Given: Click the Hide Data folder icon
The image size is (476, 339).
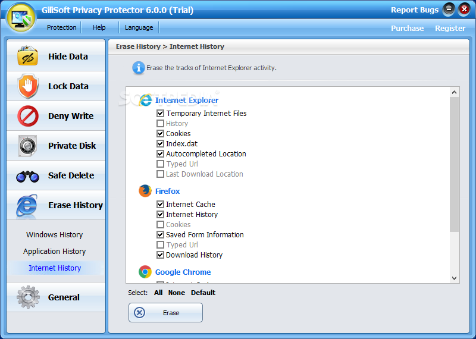Looking at the screenshot, I should point(27,56).
